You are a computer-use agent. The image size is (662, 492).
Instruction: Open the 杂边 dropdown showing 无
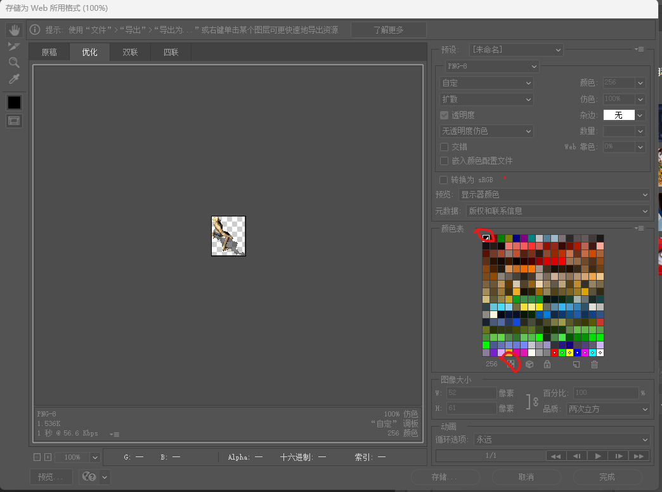click(623, 115)
